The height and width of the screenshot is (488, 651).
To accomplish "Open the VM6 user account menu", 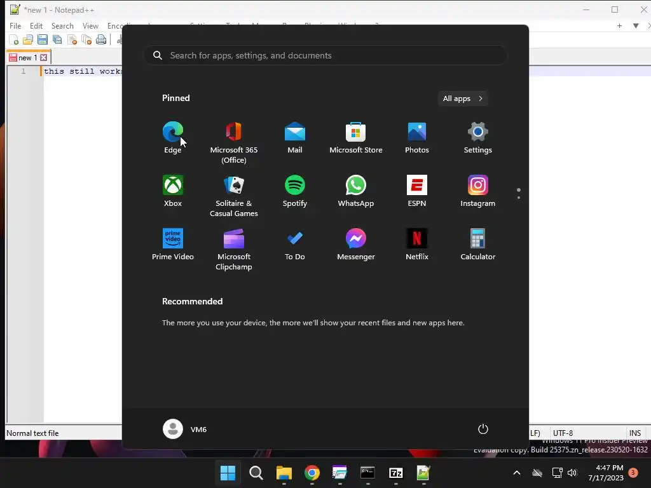I will [185, 429].
